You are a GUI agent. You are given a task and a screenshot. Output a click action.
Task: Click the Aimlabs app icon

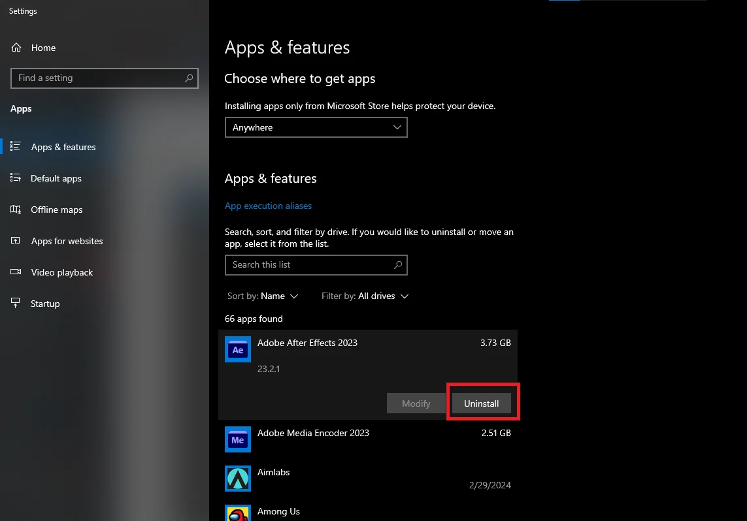238,479
